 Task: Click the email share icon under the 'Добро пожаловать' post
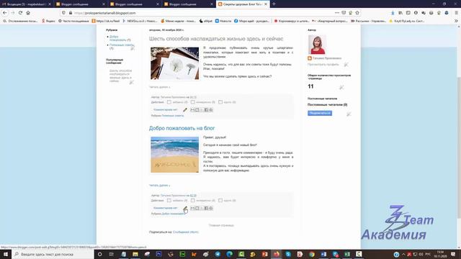pyautogui.click(x=192, y=208)
